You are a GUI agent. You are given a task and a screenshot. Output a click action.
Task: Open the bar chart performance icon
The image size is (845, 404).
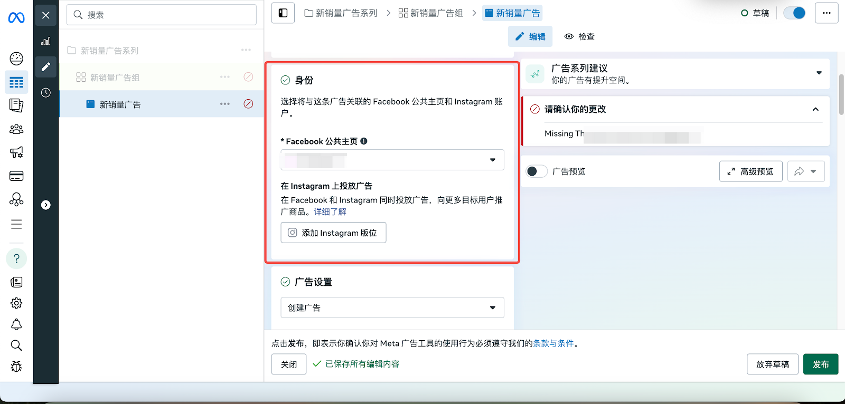46,41
